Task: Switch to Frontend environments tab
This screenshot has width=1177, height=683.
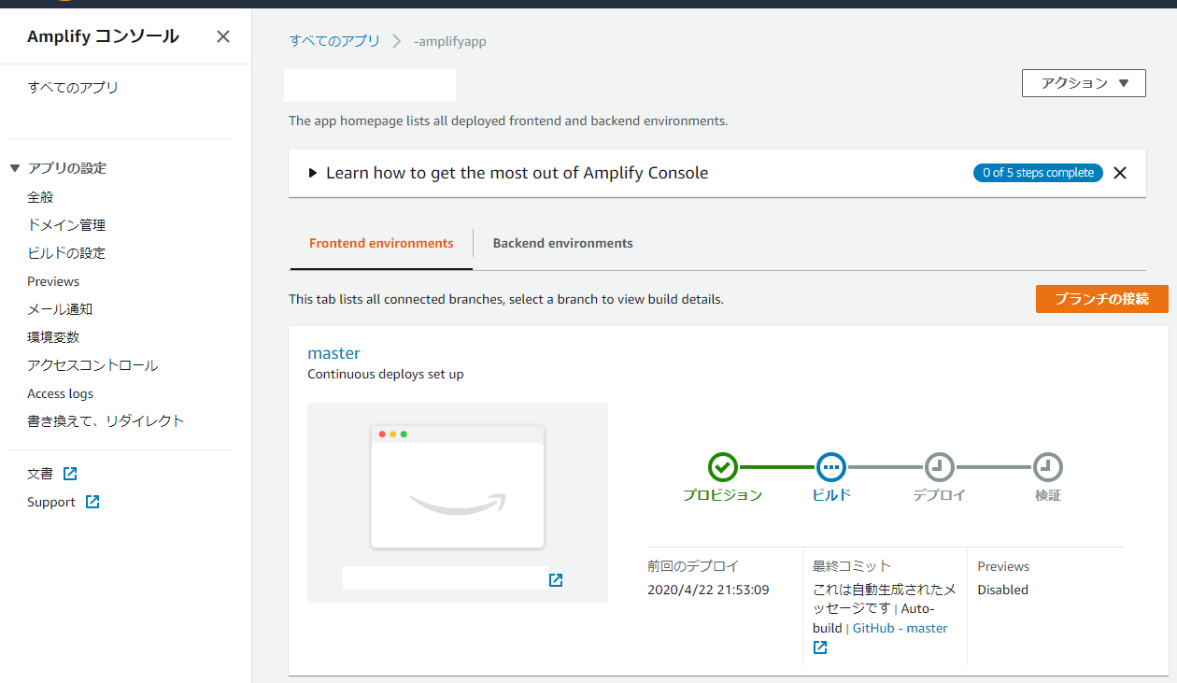Action: click(381, 243)
